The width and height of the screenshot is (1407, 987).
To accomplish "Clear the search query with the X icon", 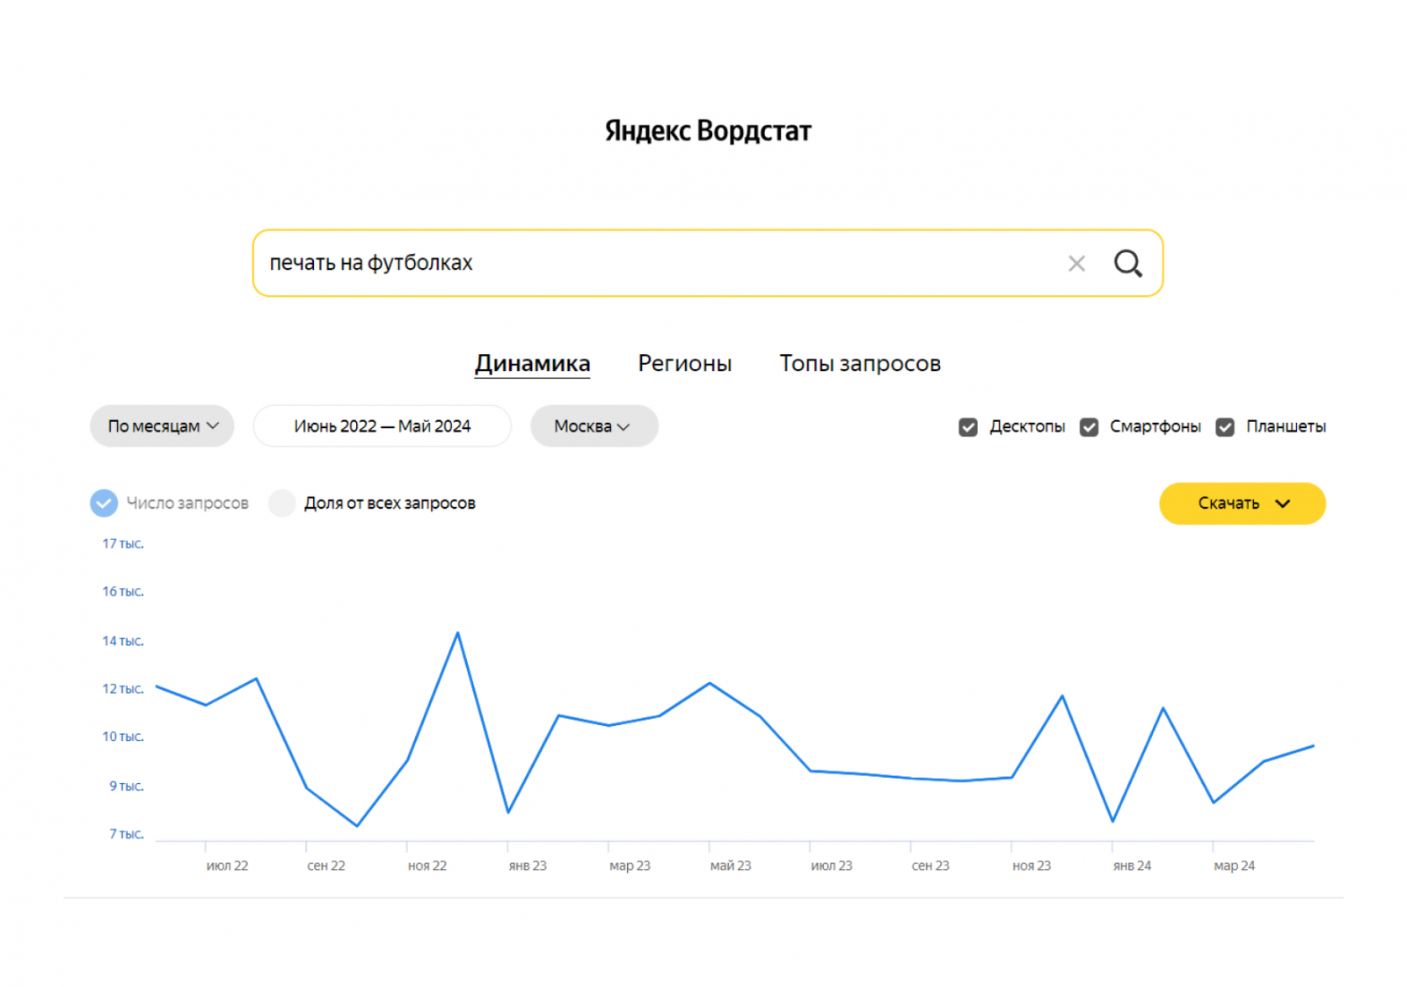I will click(x=1076, y=264).
